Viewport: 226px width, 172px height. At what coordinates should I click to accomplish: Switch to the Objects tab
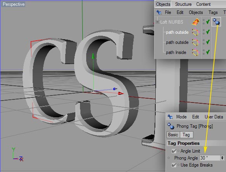point(163,4)
